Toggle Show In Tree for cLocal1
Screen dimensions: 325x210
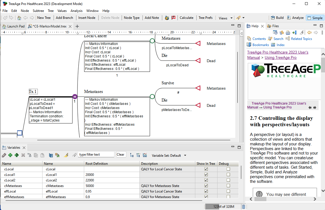point(206,174)
